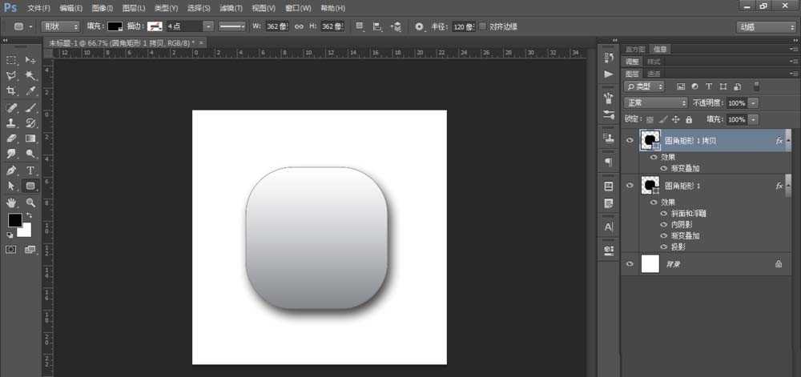This screenshot has width=801, height=377.
Task: Select the Rectangular Marquee tool
Action: click(12, 60)
